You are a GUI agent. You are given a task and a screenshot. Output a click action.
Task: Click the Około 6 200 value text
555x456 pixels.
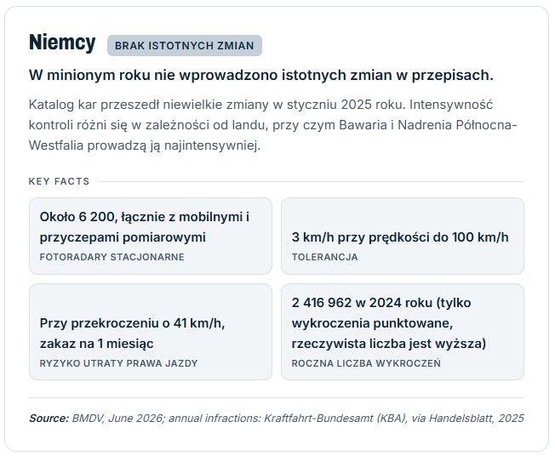(x=145, y=227)
